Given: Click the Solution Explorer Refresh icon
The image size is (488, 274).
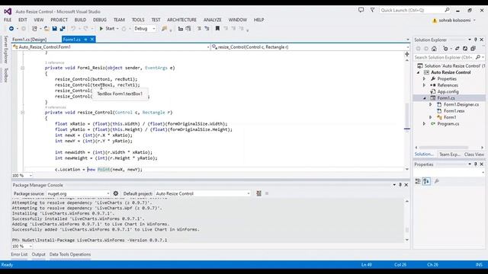Looking at the screenshot, I should pos(465,49).
